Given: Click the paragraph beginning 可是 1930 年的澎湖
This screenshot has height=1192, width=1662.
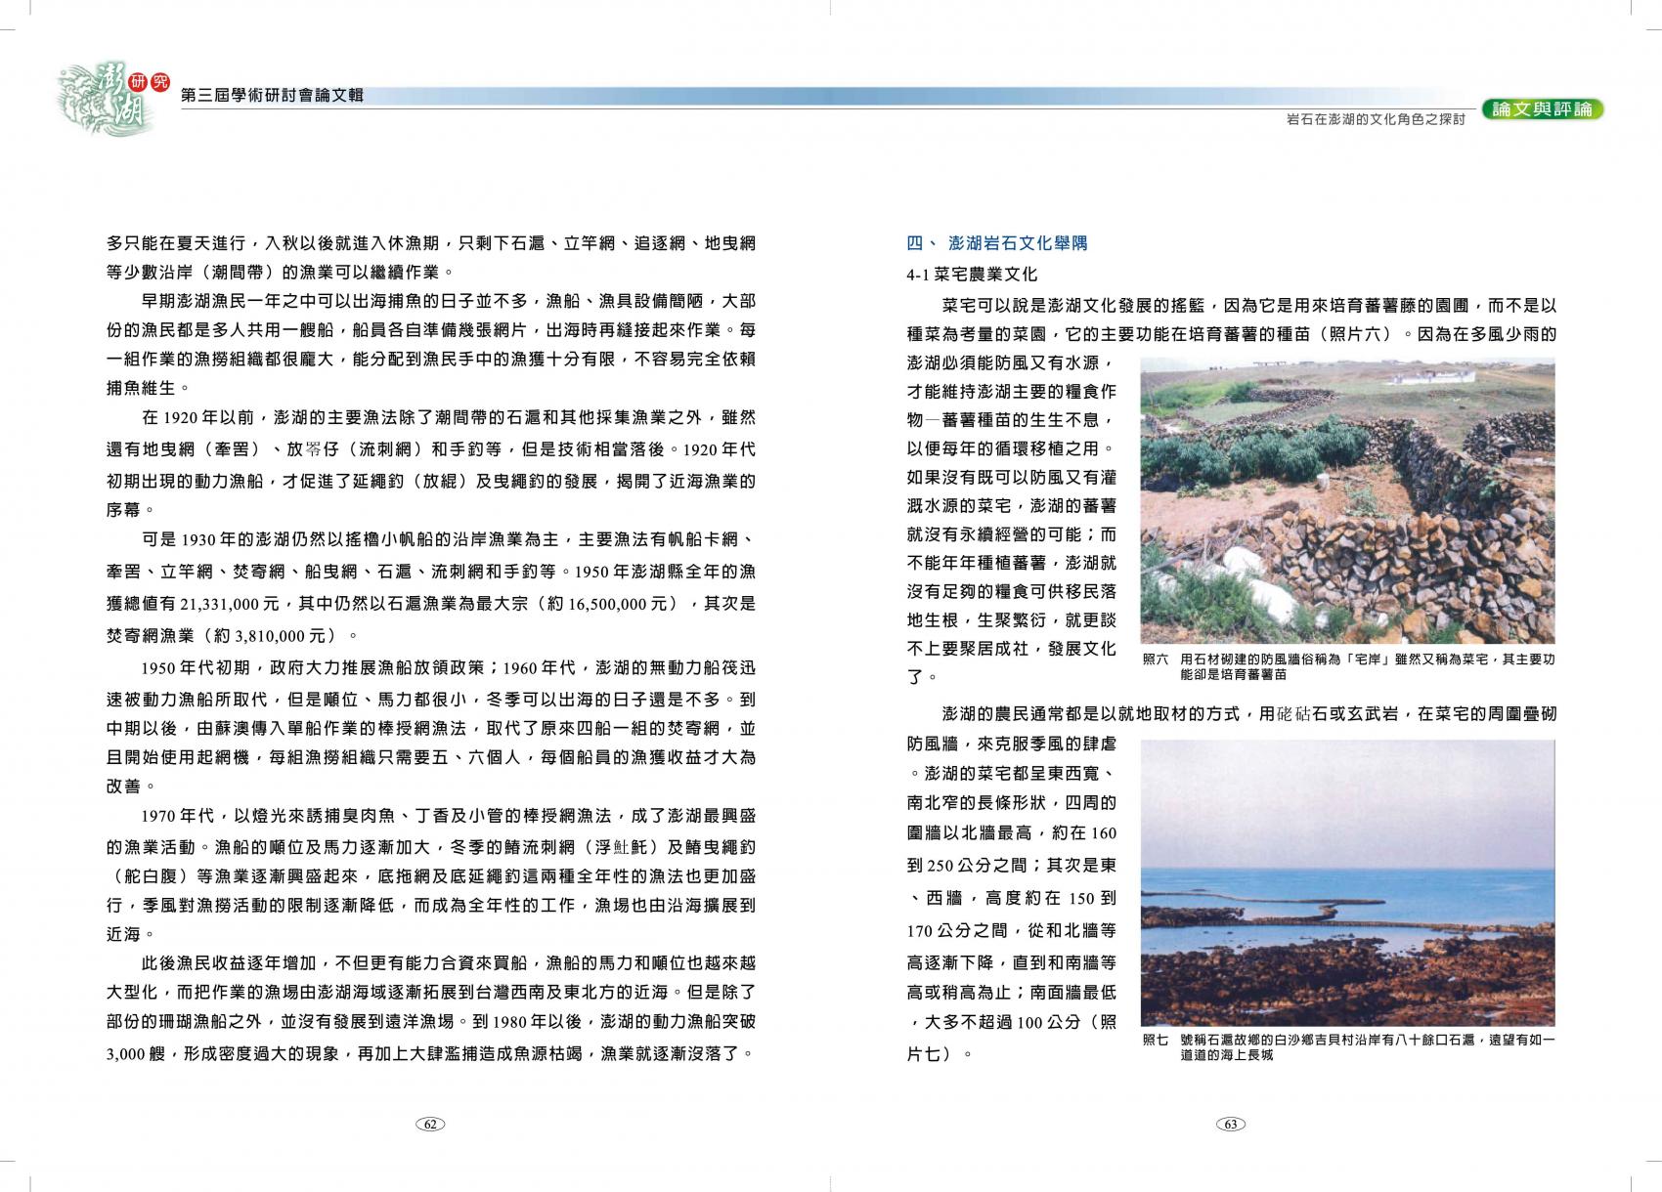Looking at the screenshot, I should pos(430,587).
